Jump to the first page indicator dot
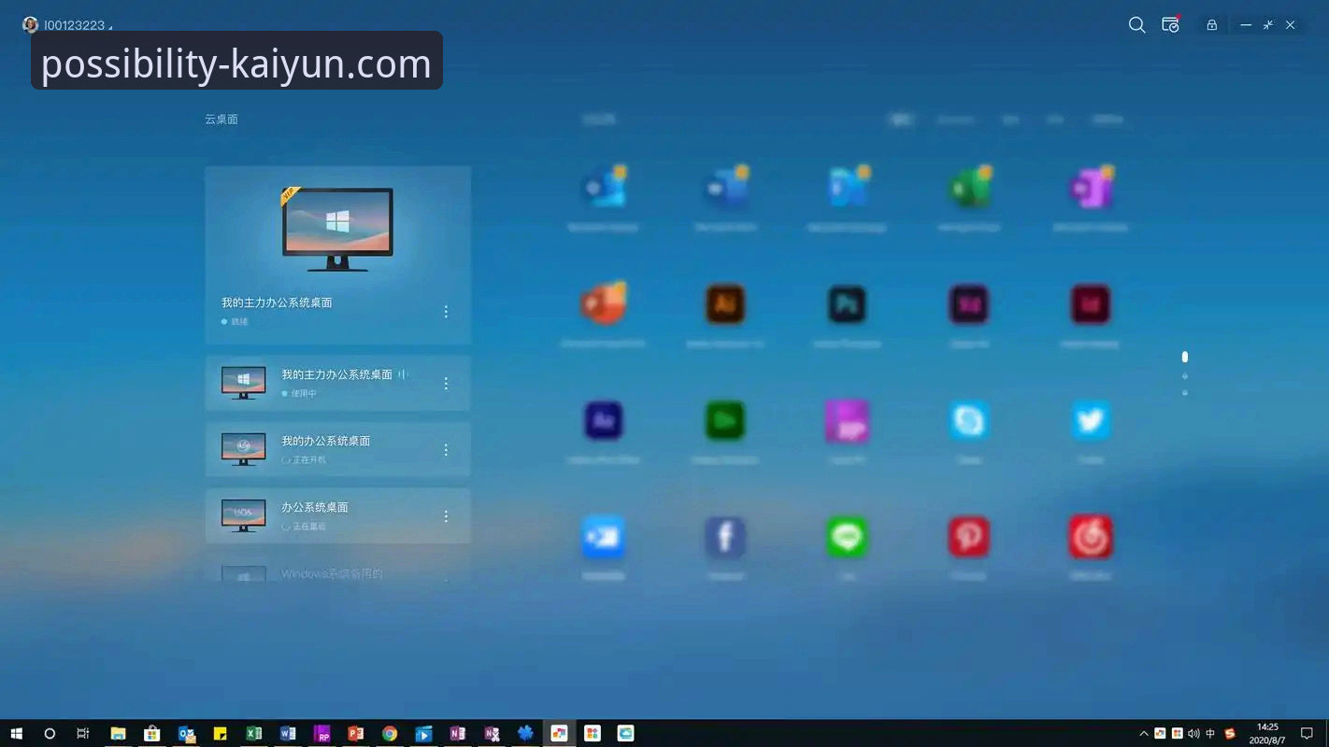This screenshot has height=747, width=1329. [1184, 357]
